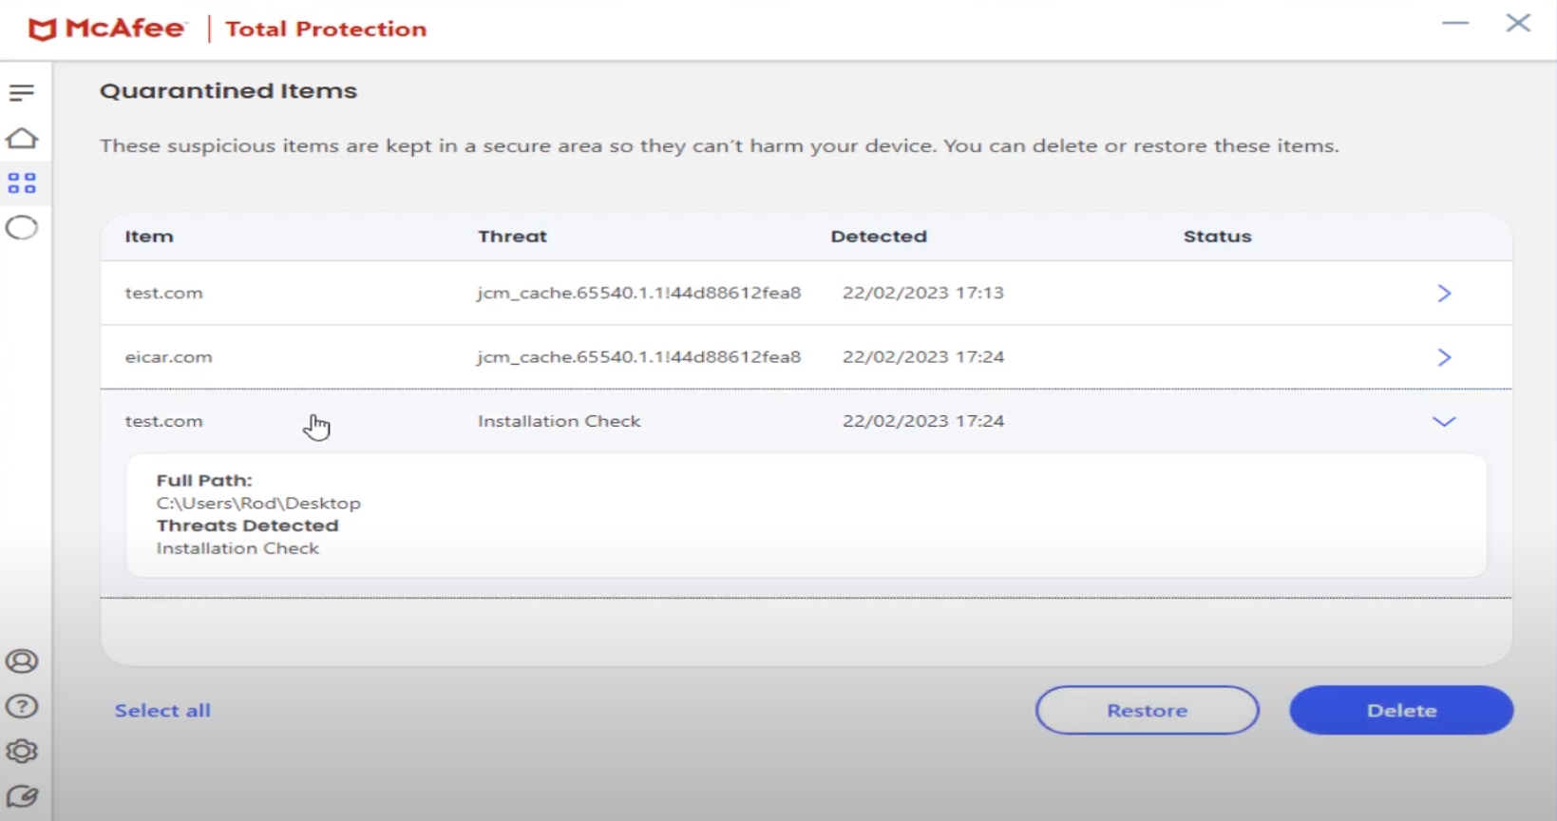
Task: Go to the Home view icon
Action: [x=22, y=139]
